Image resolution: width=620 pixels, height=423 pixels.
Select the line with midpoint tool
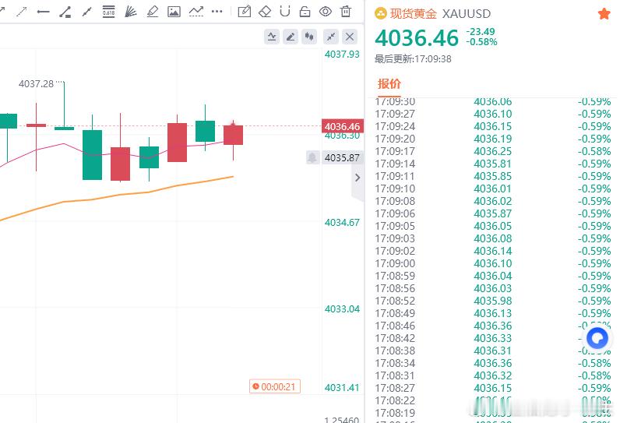click(x=87, y=12)
